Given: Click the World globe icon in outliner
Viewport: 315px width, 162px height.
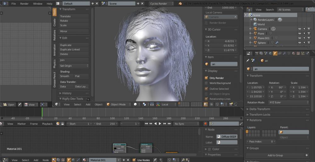Looking at the screenshot, I should pyautogui.click(x=255, y=24).
